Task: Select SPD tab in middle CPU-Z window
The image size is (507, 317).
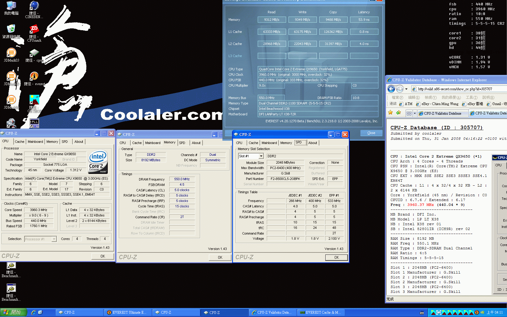Action: click(182, 143)
